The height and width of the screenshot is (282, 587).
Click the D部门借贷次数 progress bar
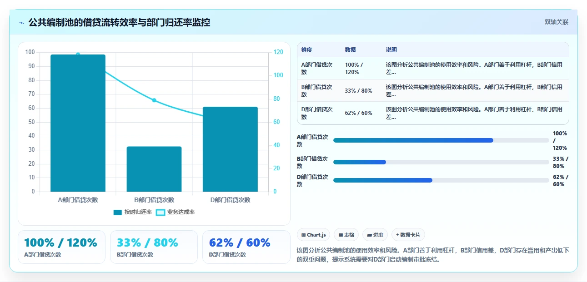(x=441, y=180)
